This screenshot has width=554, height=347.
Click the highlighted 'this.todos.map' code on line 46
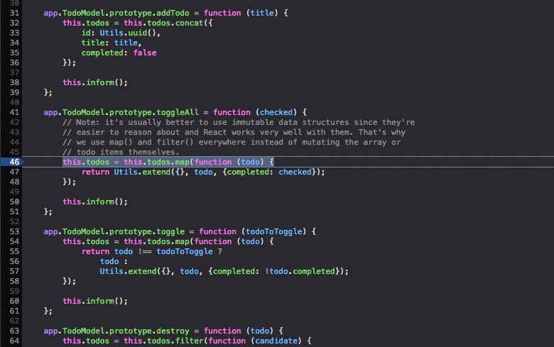click(x=168, y=162)
